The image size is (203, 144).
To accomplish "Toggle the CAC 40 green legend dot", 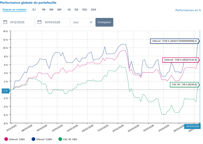I will click(60, 139).
